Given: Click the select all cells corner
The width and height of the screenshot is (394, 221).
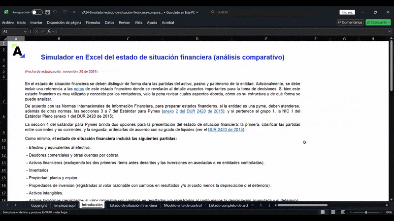Looking at the screenshot, I should click(4, 38).
